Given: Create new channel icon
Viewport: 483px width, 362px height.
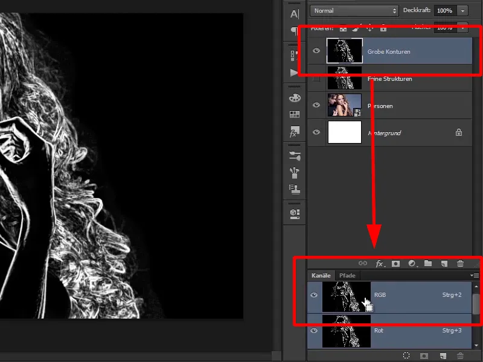Looking at the screenshot, I should click(x=443, y=356).
